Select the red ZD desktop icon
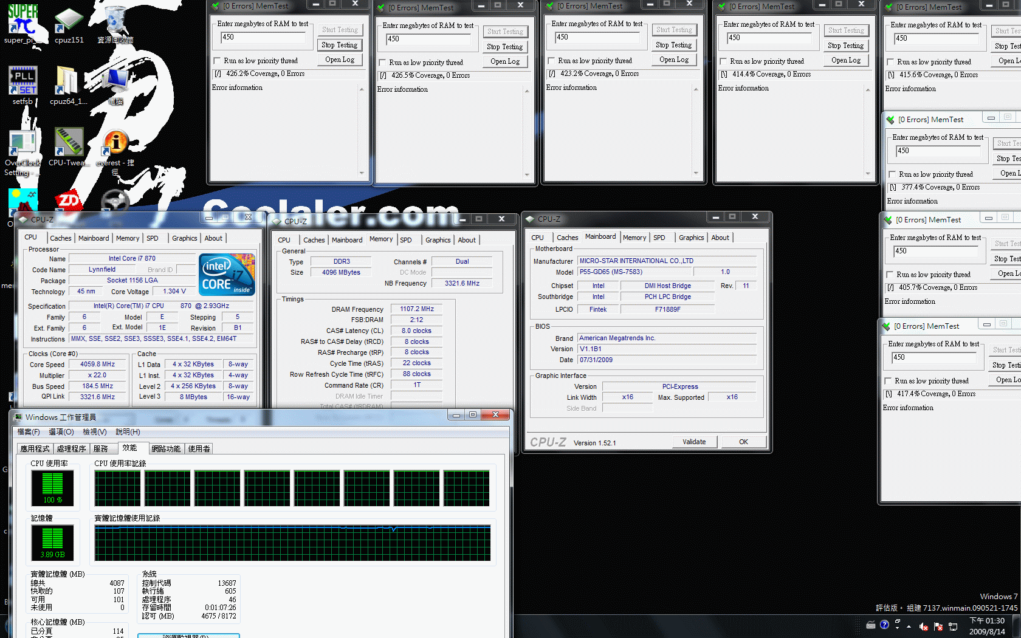 pyautogui.click(x=69, y=199)
